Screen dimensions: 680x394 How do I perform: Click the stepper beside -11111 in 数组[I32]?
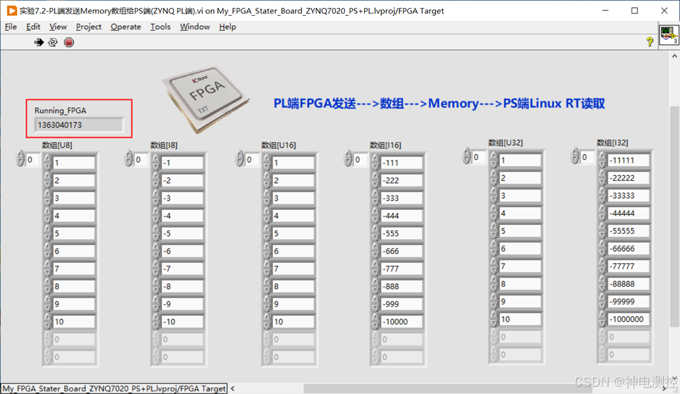coord(602,160)
